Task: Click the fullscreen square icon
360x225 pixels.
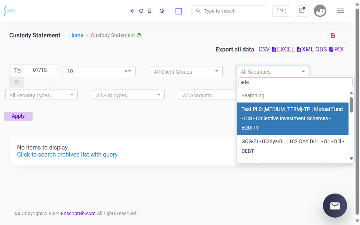Action: tap(179, 11)
